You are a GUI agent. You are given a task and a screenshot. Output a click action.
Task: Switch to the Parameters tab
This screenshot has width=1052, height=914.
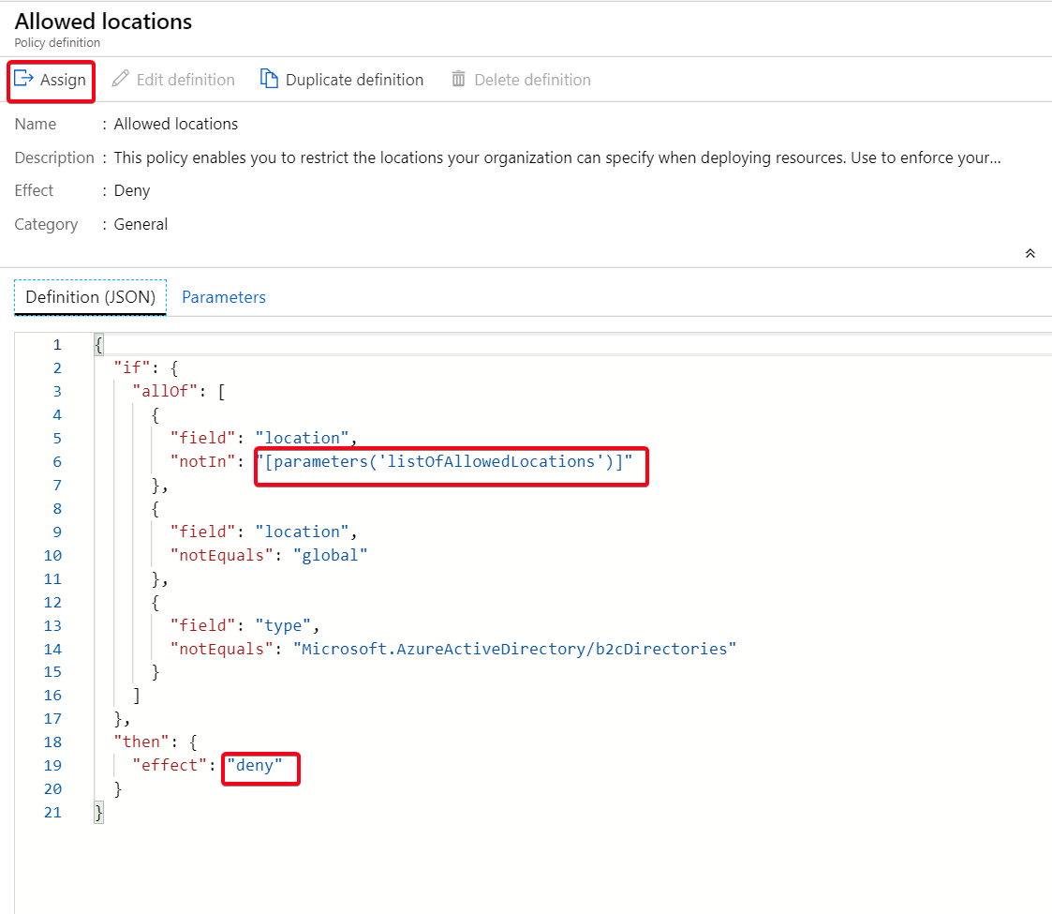pos(223,297)
